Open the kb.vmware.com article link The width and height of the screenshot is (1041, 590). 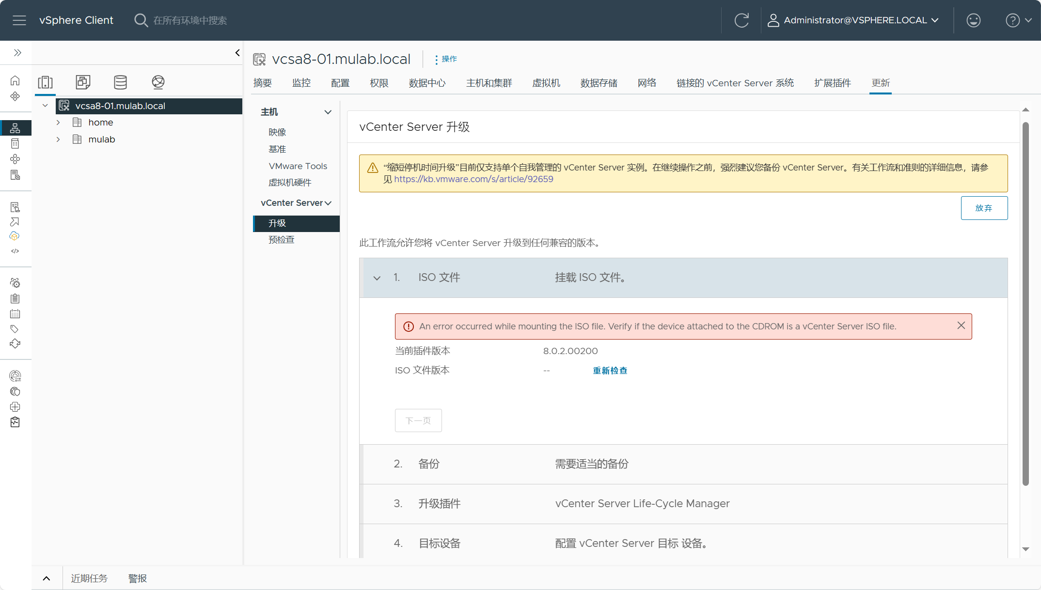[473, 179]
